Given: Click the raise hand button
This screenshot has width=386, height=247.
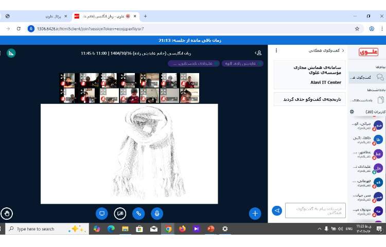Looking at the screenshot, I should 7,213.
